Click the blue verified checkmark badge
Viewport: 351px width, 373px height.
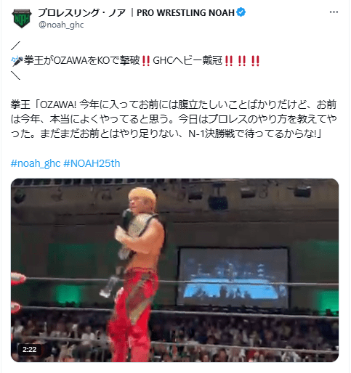241,12
